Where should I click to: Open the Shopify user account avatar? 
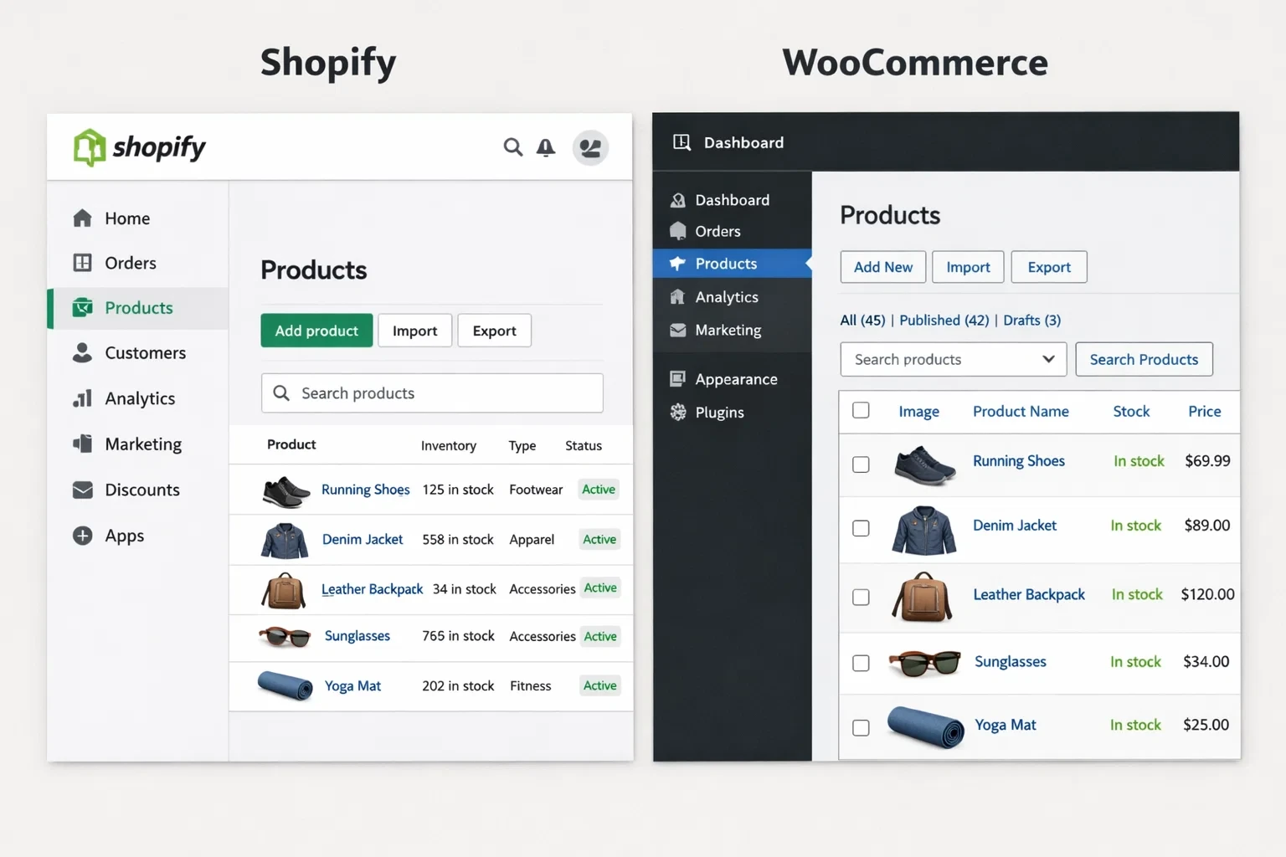(x=590, y=148)
